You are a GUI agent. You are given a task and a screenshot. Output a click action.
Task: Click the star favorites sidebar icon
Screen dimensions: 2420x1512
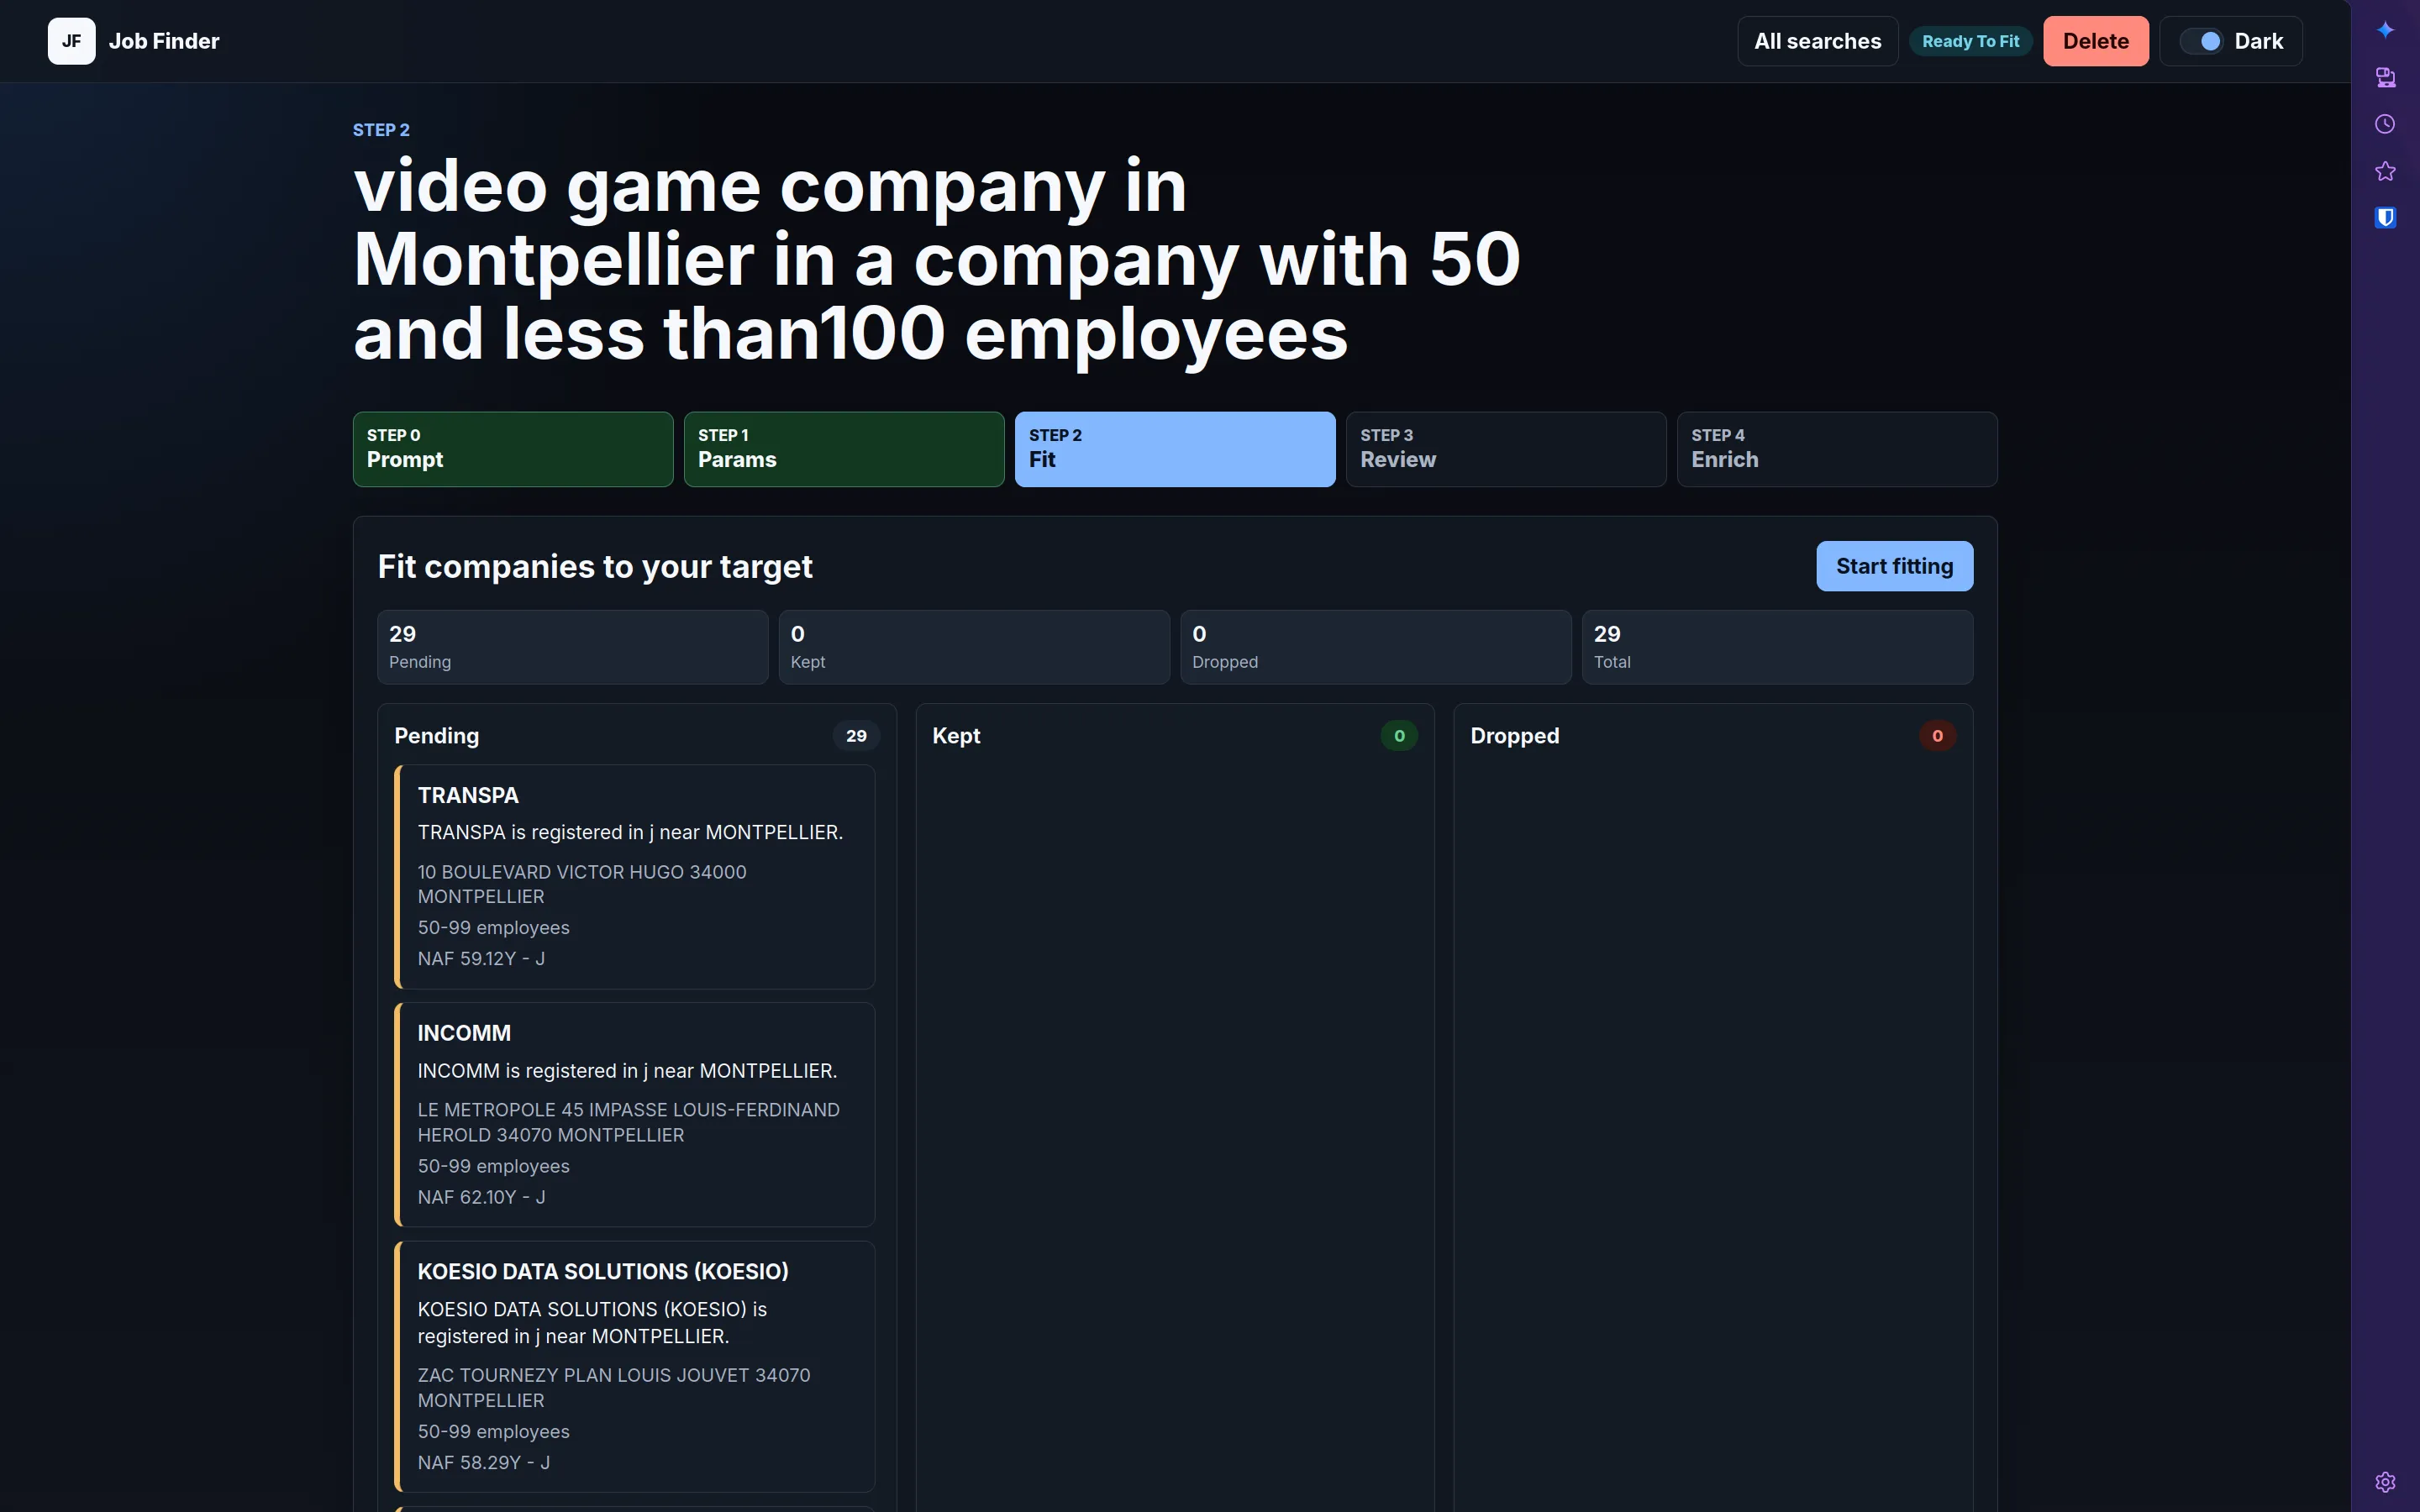click(2385, 171)
